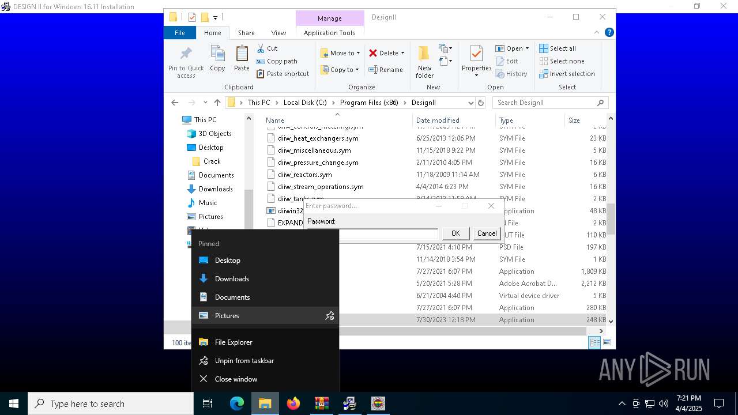Click the Password input field
This screenshot has width=738, height=415.
click(372, 233)
